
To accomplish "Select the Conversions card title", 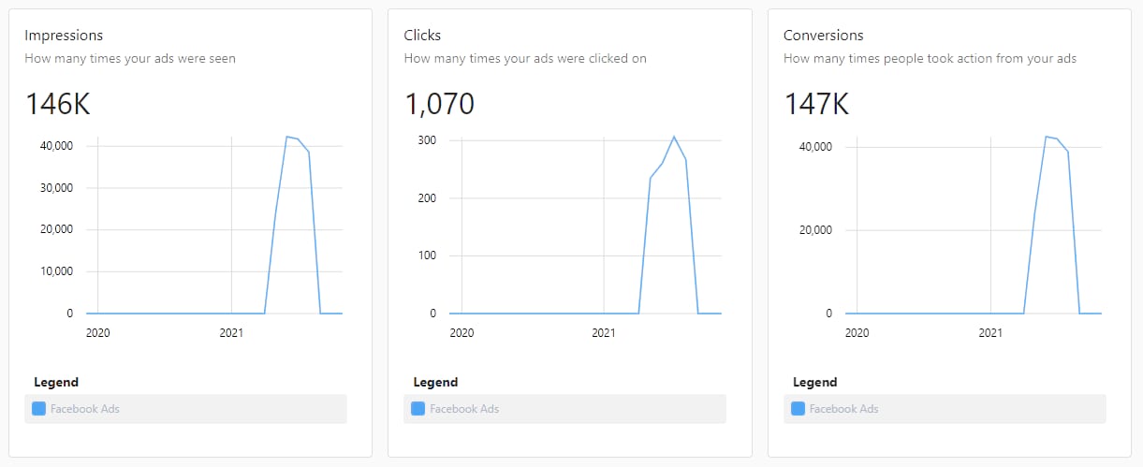I will click(x=823, y=36).
